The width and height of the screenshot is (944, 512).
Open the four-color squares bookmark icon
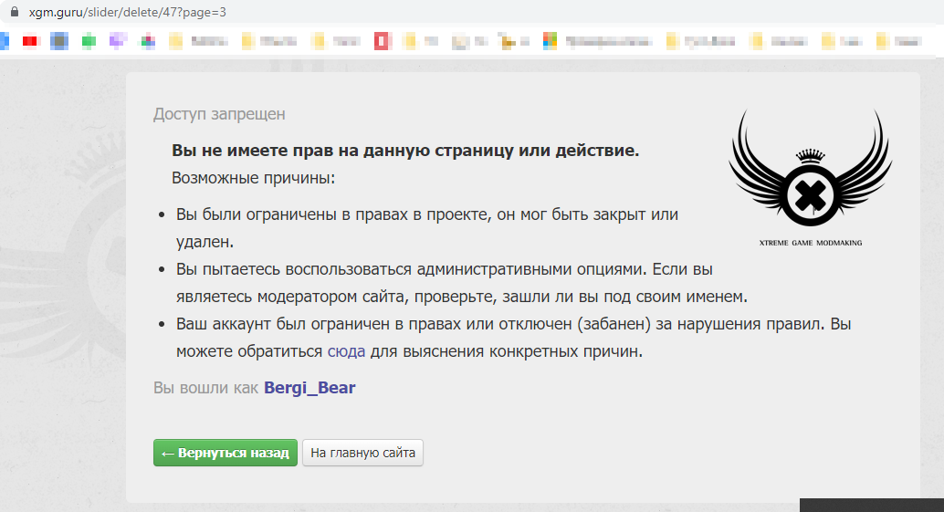(550, 41)
